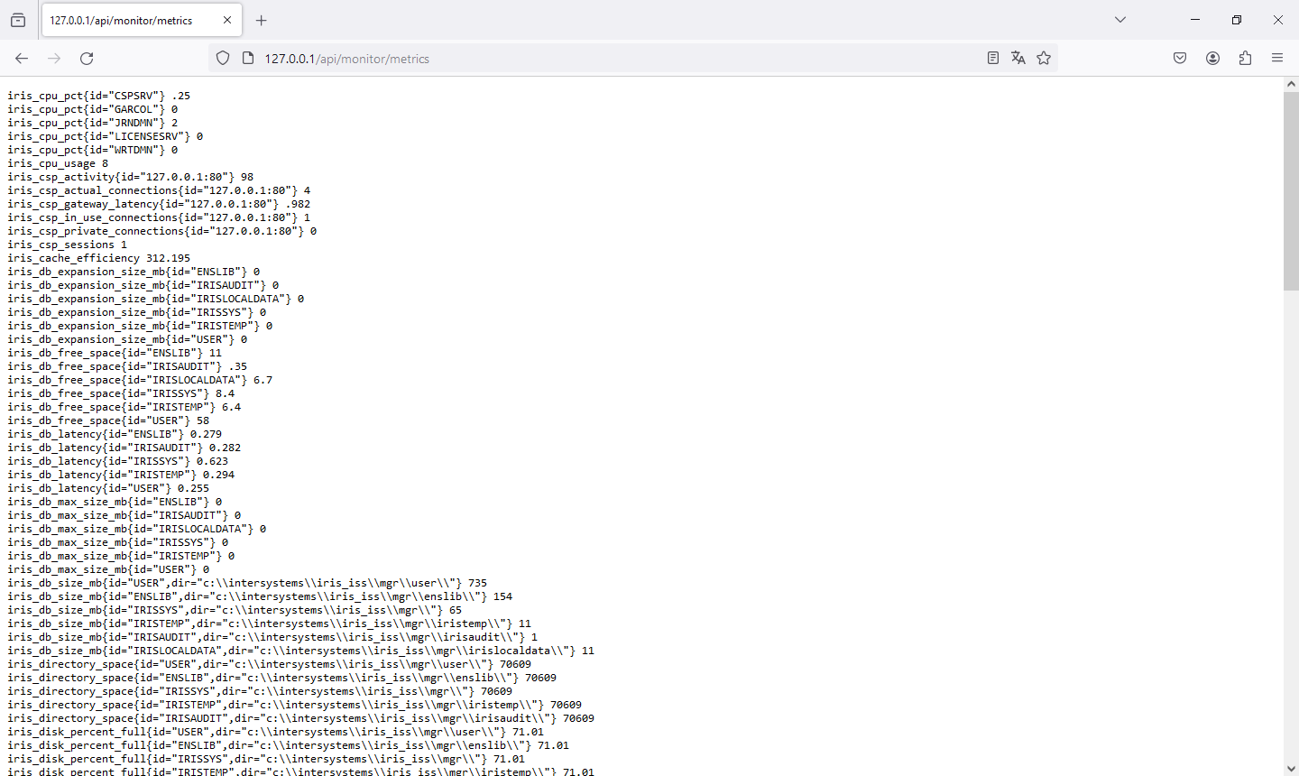Click the iris_cpu_pct LICENSESRV line
The image size is (1299, 776).
106,136
